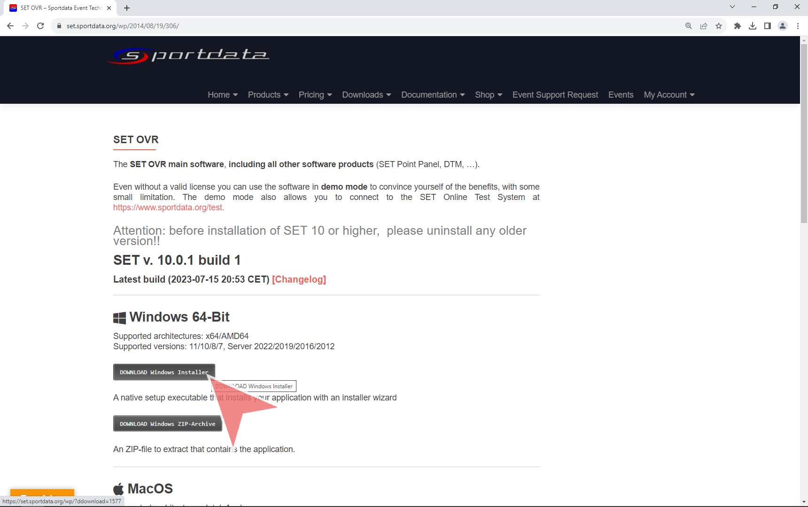Open Event Support Request page

point(555,95)
